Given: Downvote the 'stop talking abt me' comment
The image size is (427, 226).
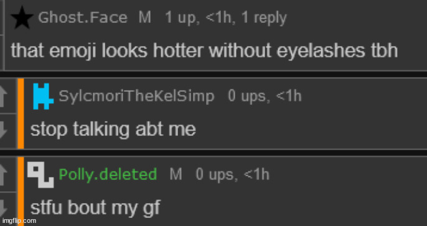Looking at the screenshot, I should 4,130.
